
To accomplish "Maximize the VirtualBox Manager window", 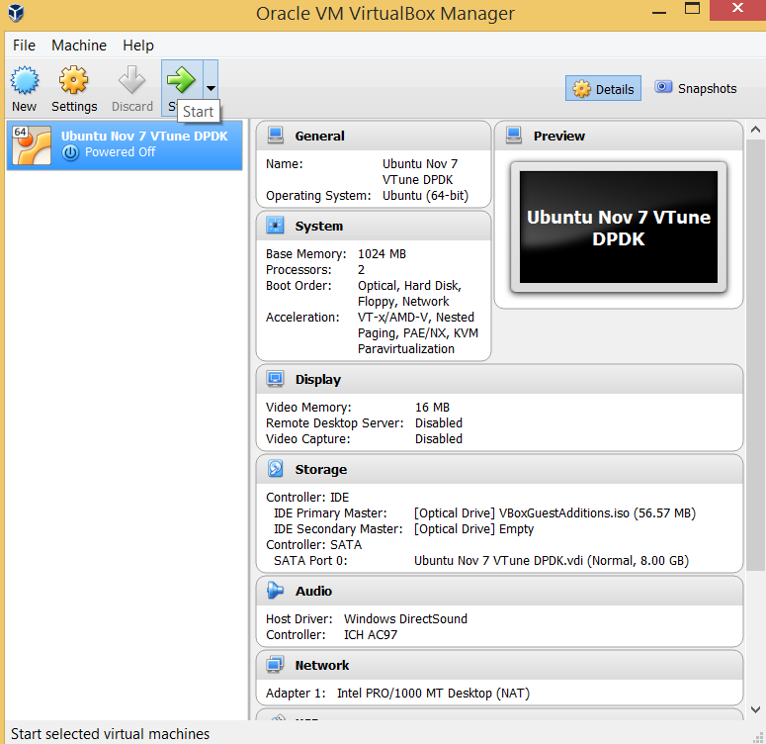I will (692, 9).
